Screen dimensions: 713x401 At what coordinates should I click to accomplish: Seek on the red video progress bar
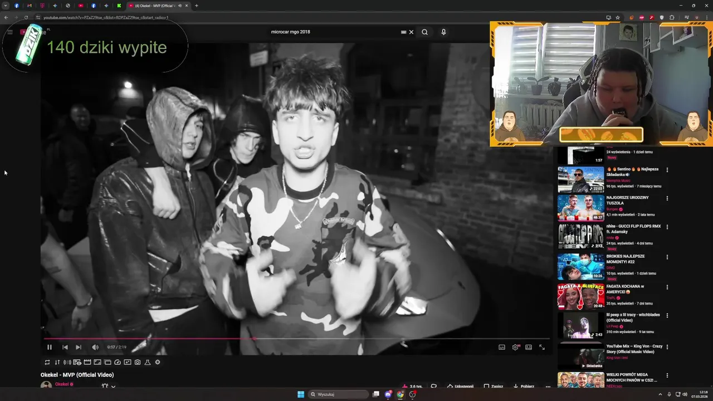296,338
